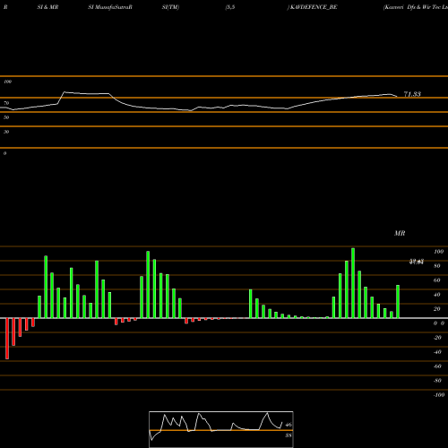Click the 71.33 RSI value label
448x448 pixels.
(412, 94)
